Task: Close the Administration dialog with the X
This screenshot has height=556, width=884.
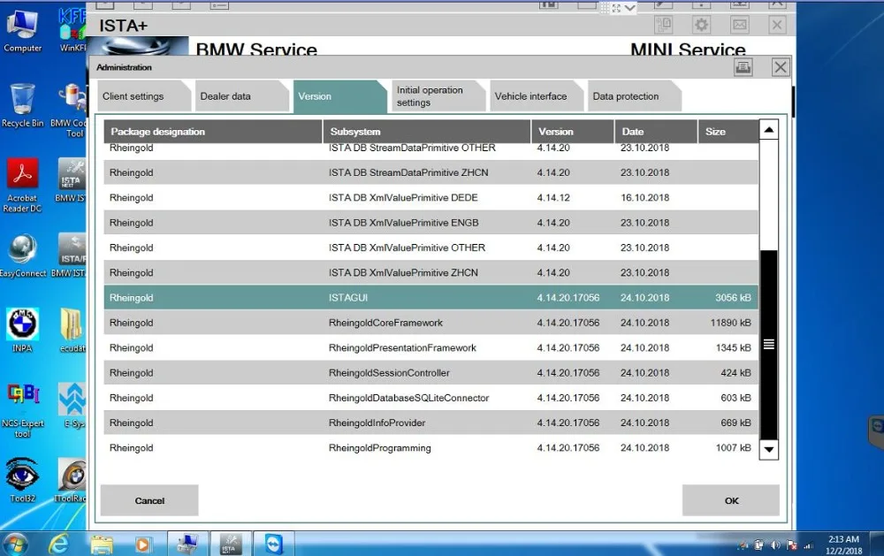Action: [781, 68]
